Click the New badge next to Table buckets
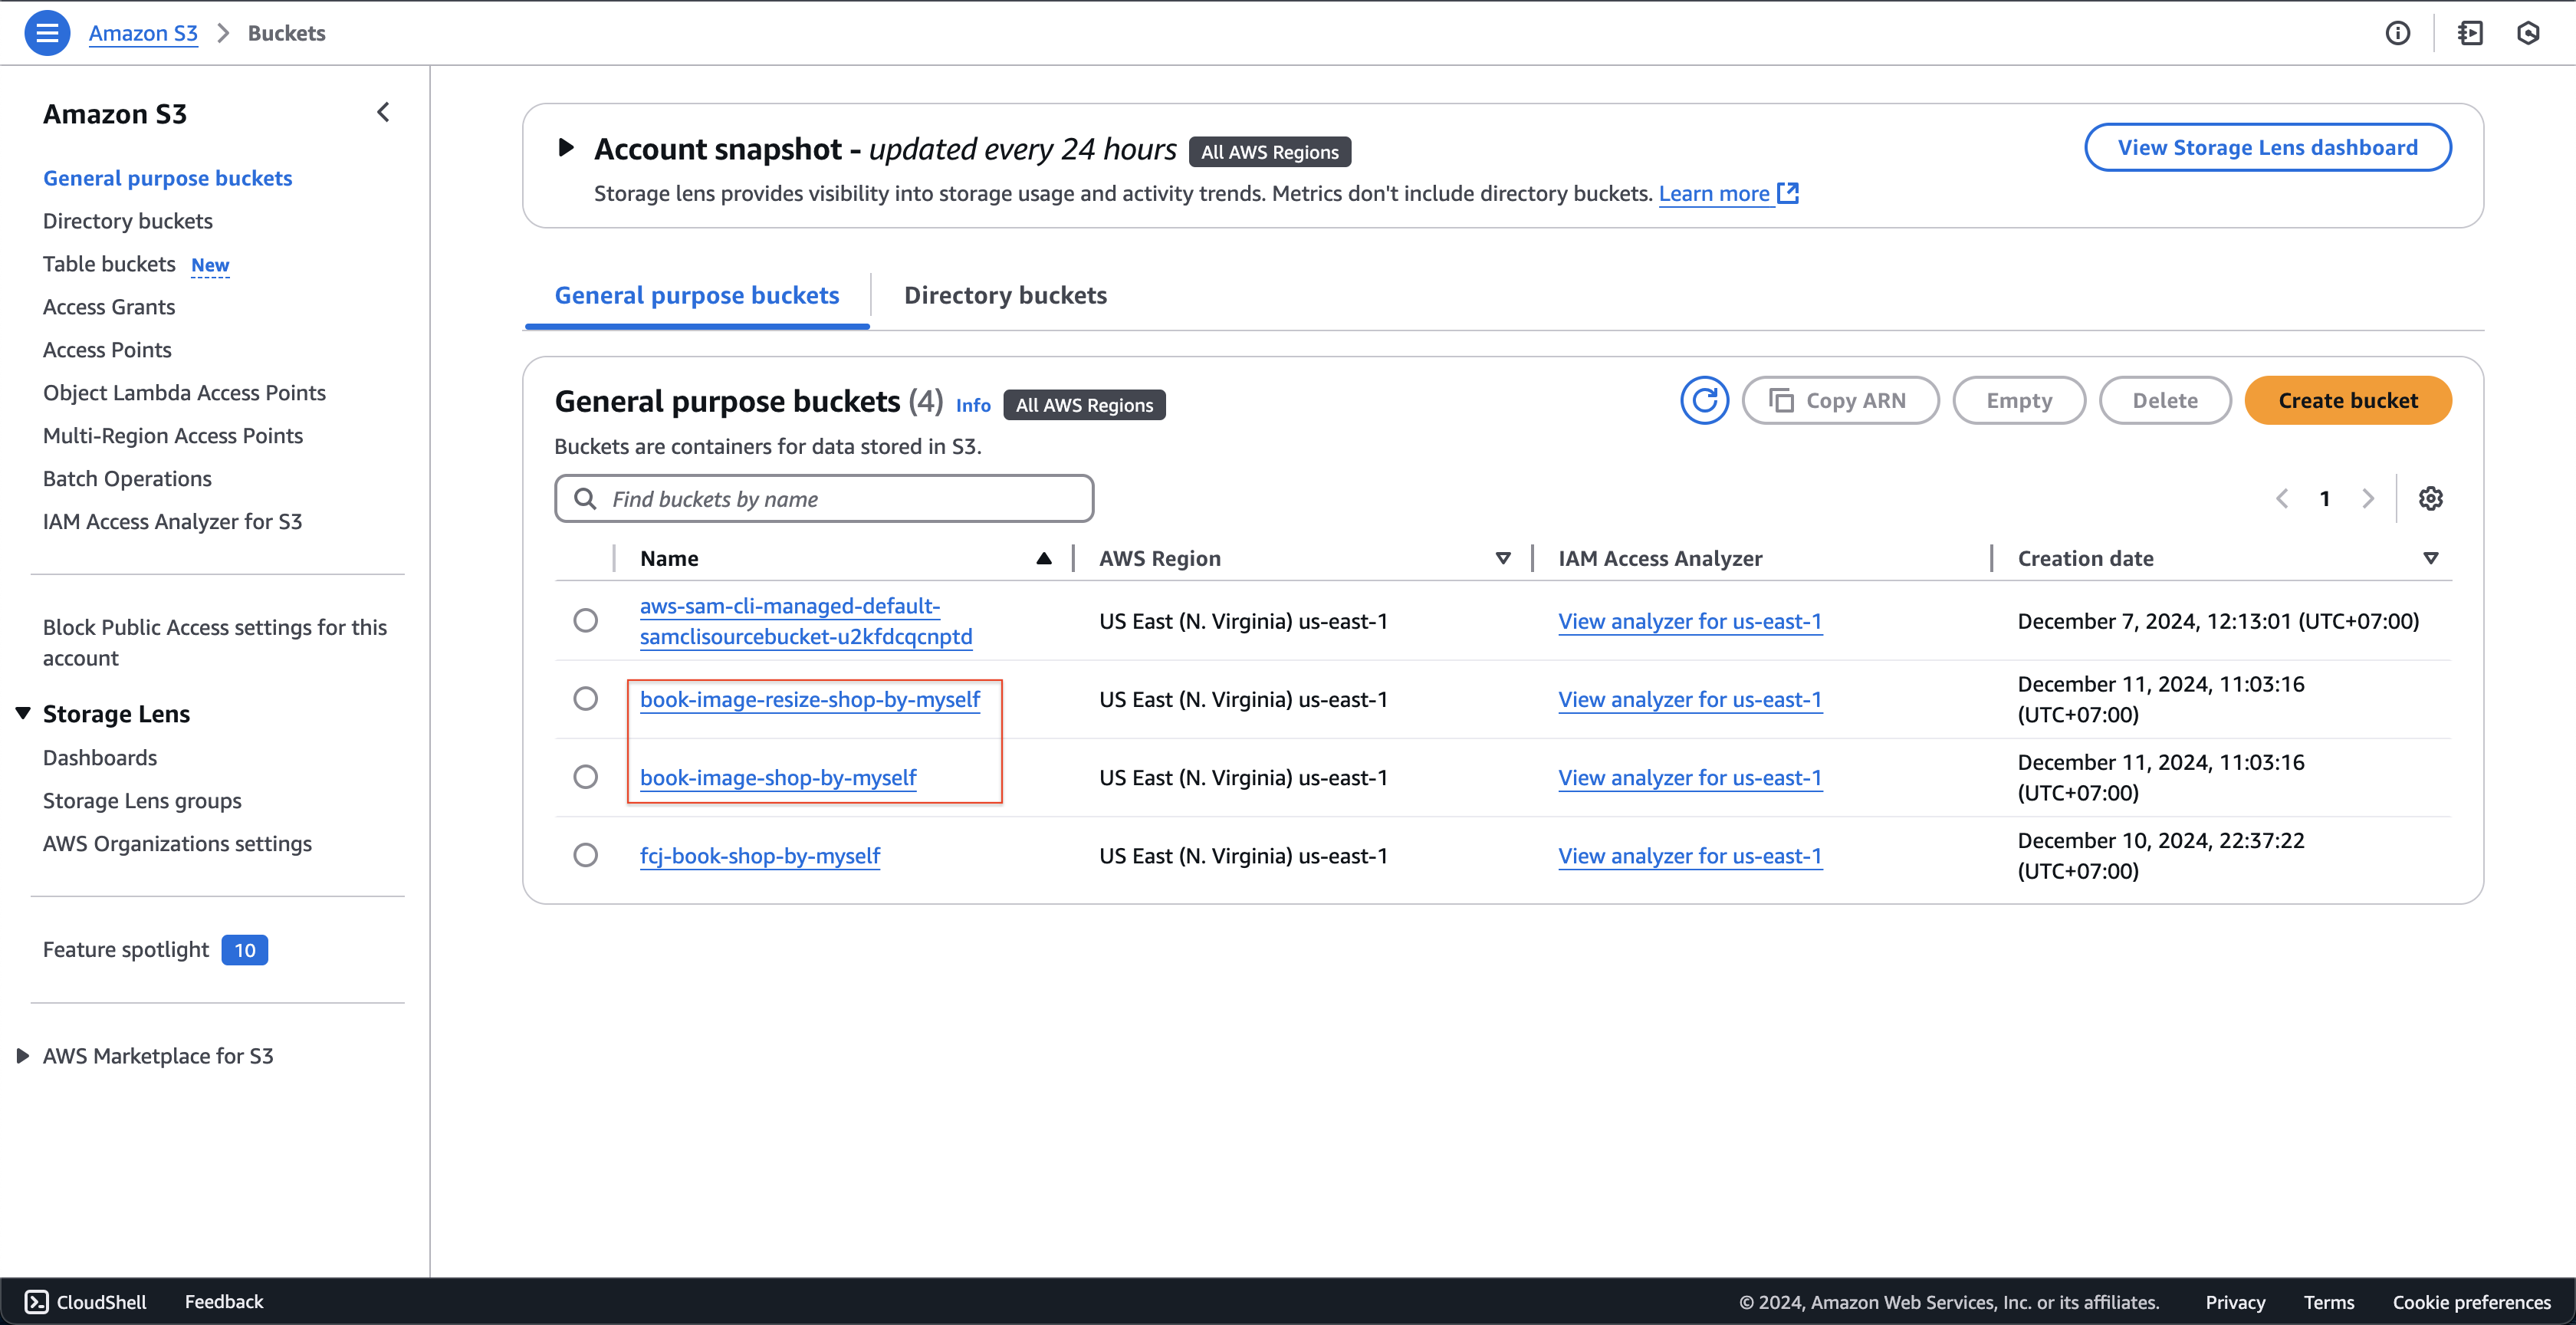Screen dimensions: 2576x1325 [x=210, y=265]
